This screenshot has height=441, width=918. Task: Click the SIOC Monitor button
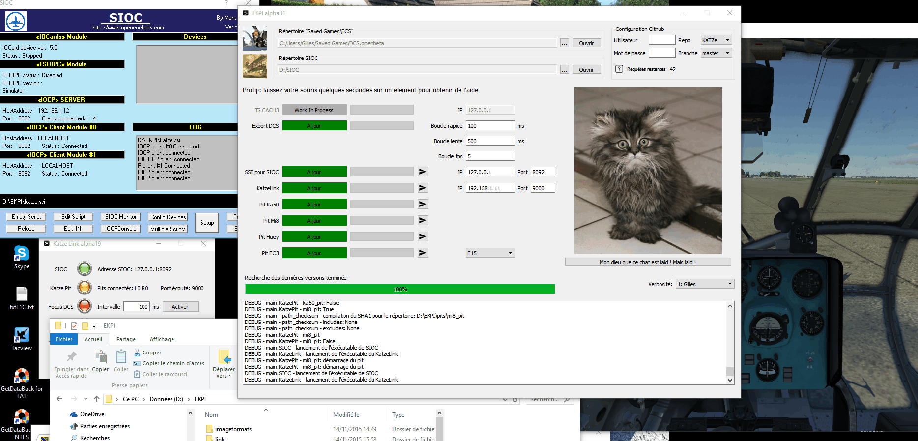tap(120, 217)
